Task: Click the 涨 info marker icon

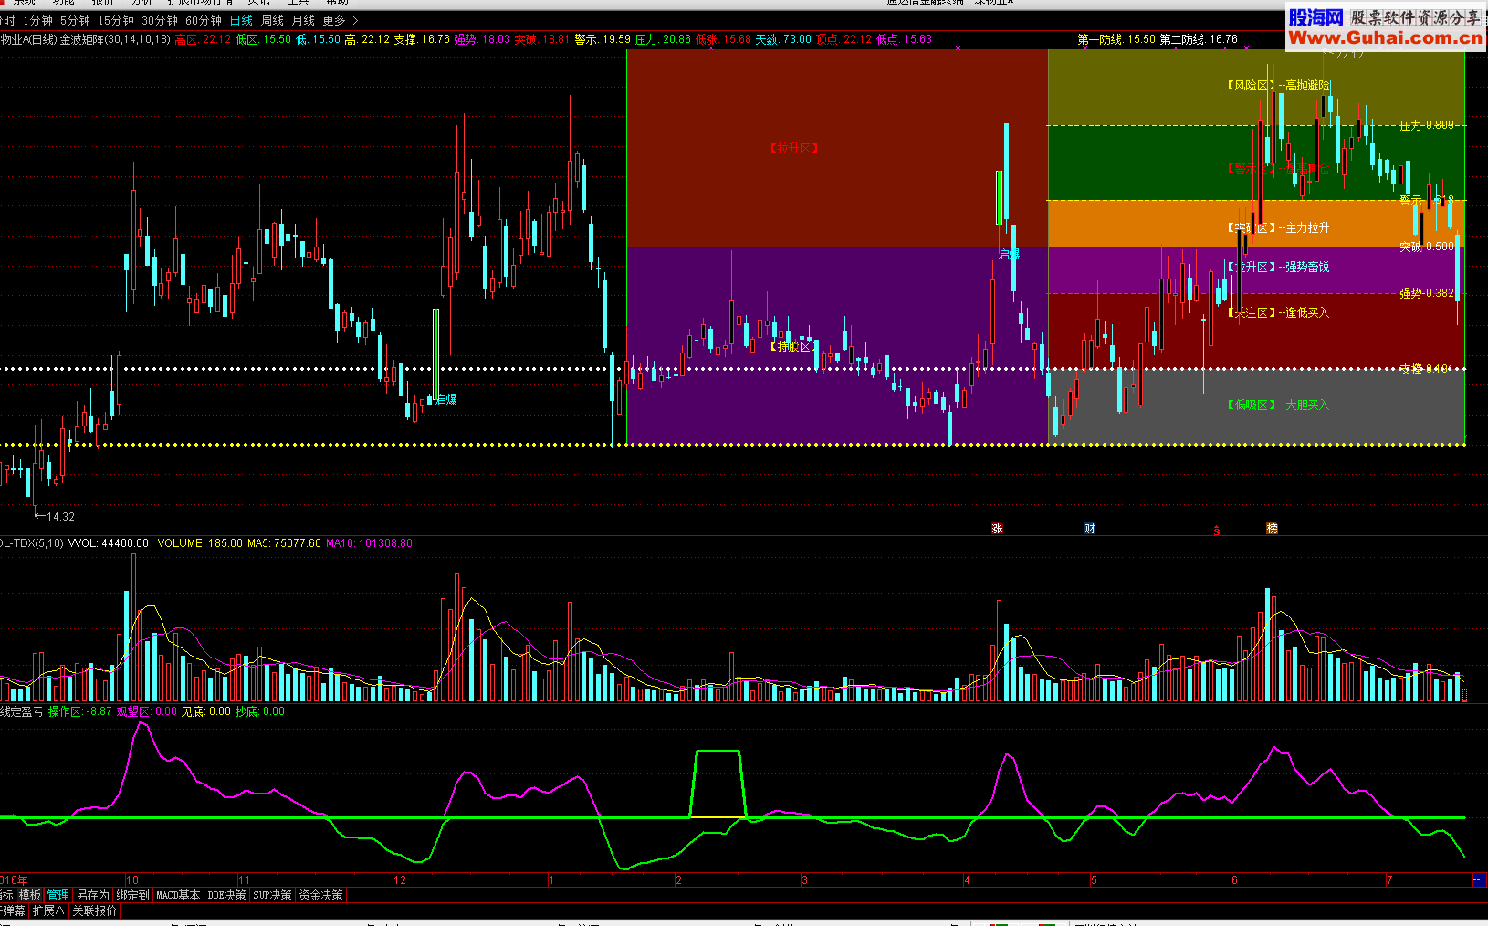Action: coord(997,529)
